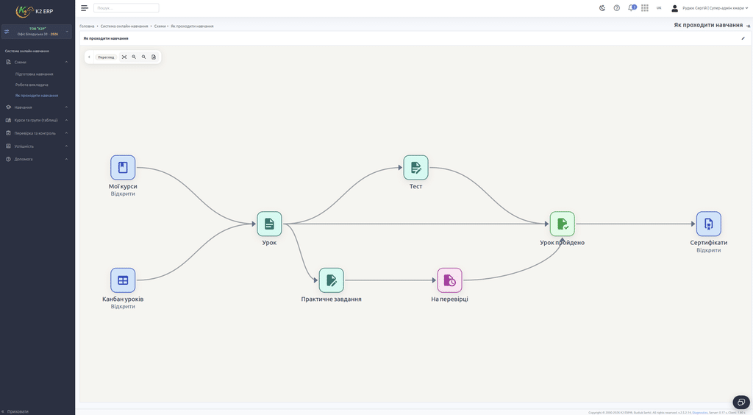Open the apps grid launcher
The height and width of the screenshot is (415, 753).
(645, 7)
